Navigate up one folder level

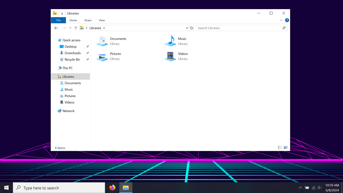[76, 28]
